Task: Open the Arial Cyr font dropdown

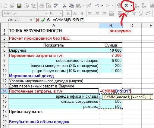Action: coord(46,14)
